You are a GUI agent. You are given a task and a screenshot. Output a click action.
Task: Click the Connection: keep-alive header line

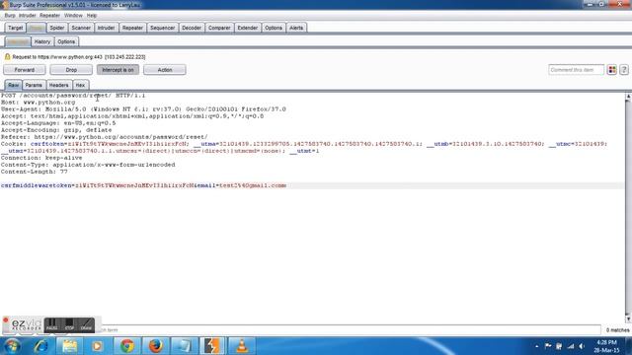tap(41, 158)
